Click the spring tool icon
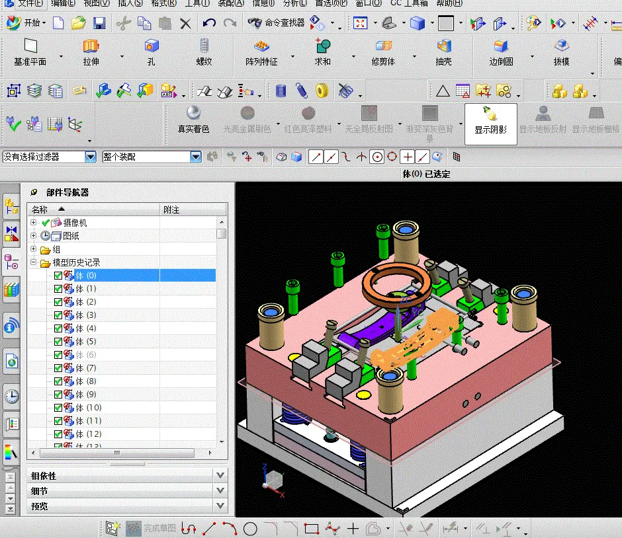Image resolution: width=622 pixels, height=538 pixels. (302, 91)
